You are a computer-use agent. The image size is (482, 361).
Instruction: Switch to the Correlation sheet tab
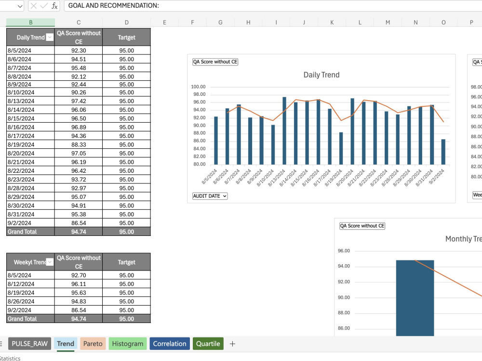tap(170, 344)
